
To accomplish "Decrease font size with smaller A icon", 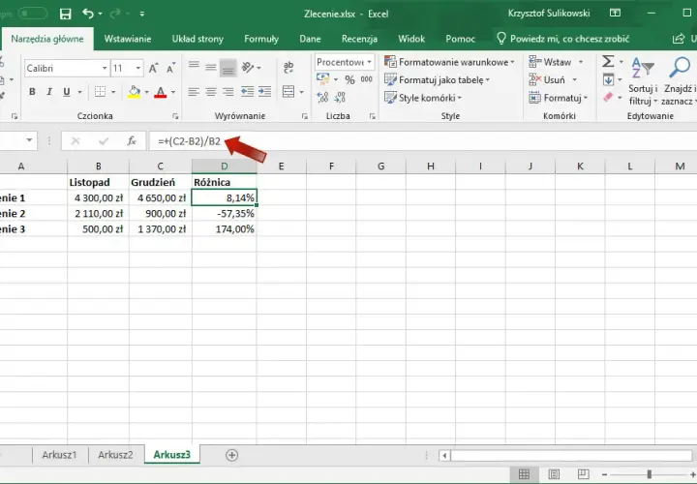I will (170, 68).
